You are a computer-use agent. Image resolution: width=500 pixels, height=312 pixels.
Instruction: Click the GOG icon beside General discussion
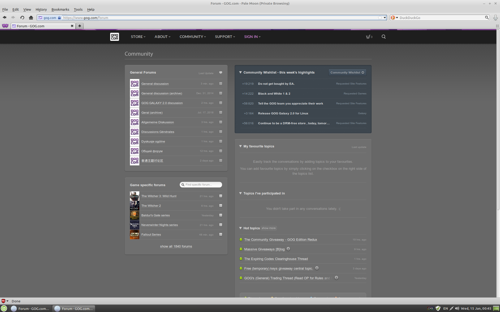135,84
